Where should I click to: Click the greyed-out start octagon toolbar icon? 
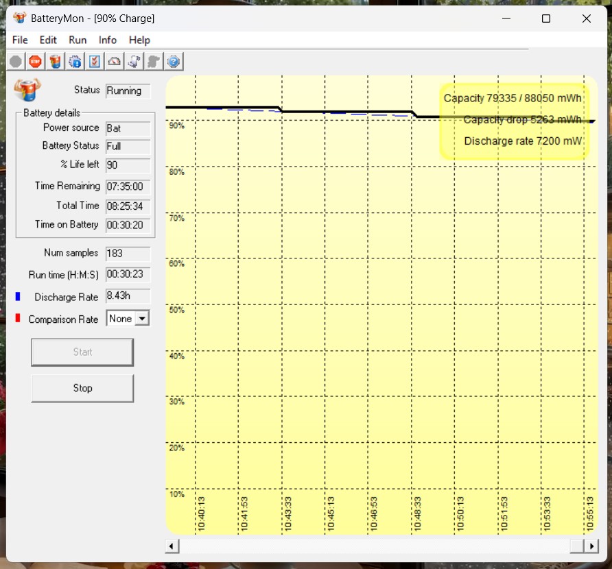(16, 62)
